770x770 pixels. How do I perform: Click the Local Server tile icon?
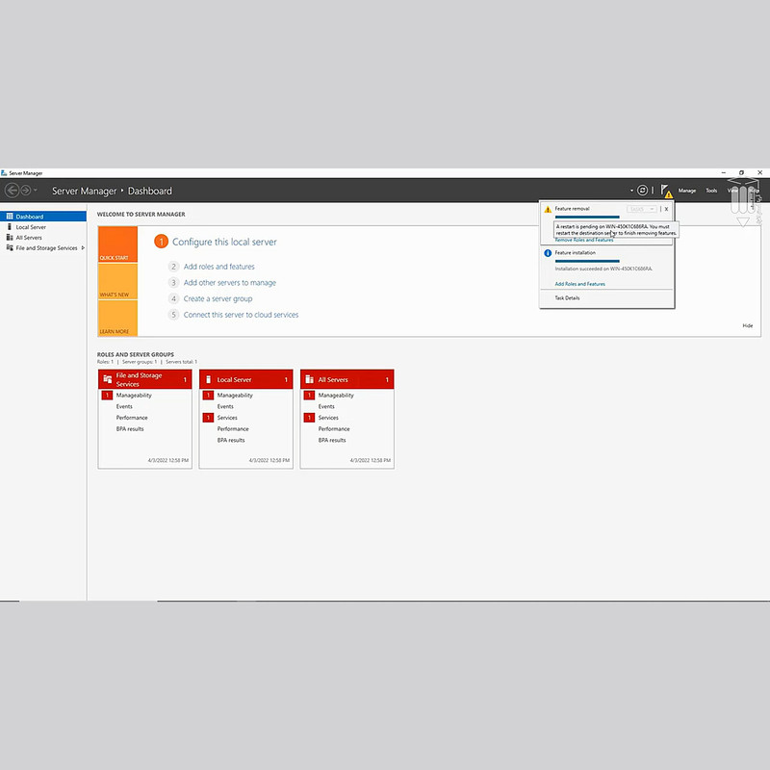click(x=208, y=379)
